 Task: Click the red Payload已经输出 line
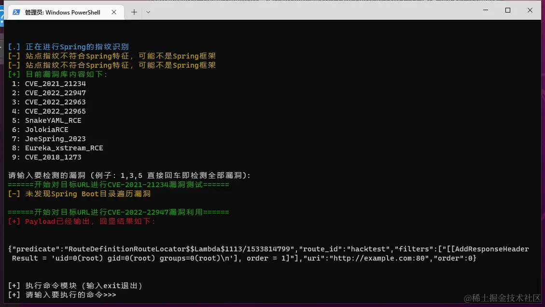tap(81, 221)
